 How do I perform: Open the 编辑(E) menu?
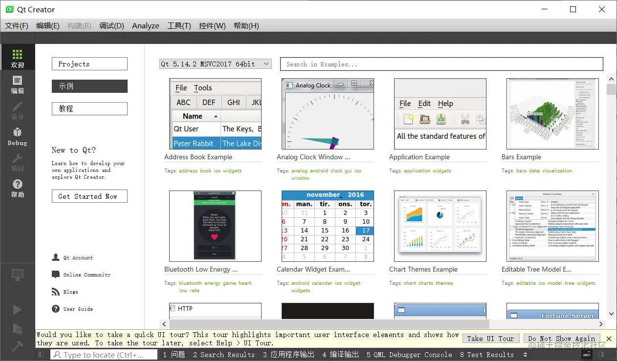(x=48, y=26)
